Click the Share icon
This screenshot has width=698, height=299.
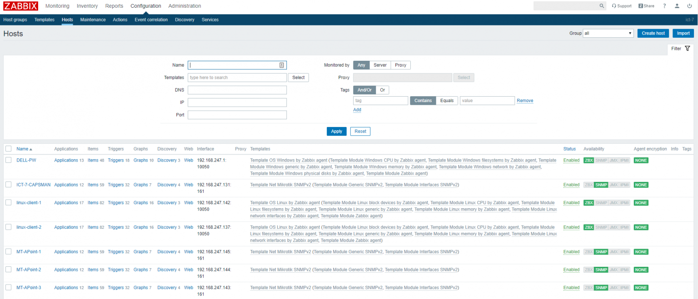[646, 5]
